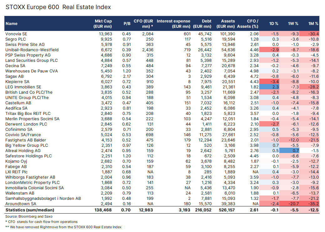Select Sagax AB's P/B value 2.17

[126, 76]
